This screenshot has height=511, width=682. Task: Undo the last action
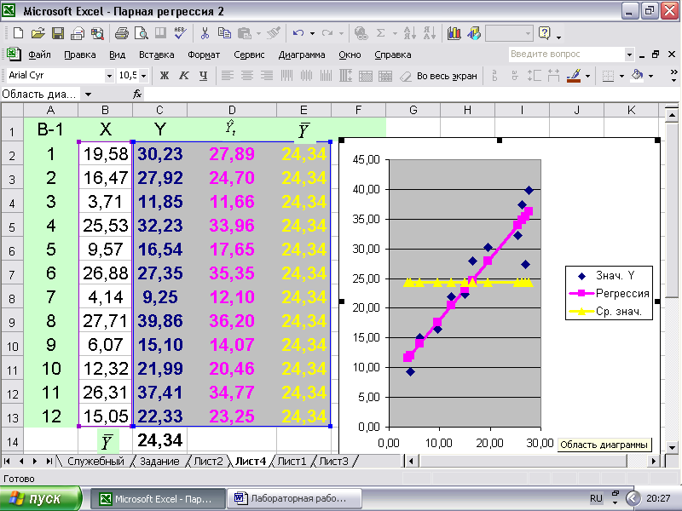tap(298, 33)
